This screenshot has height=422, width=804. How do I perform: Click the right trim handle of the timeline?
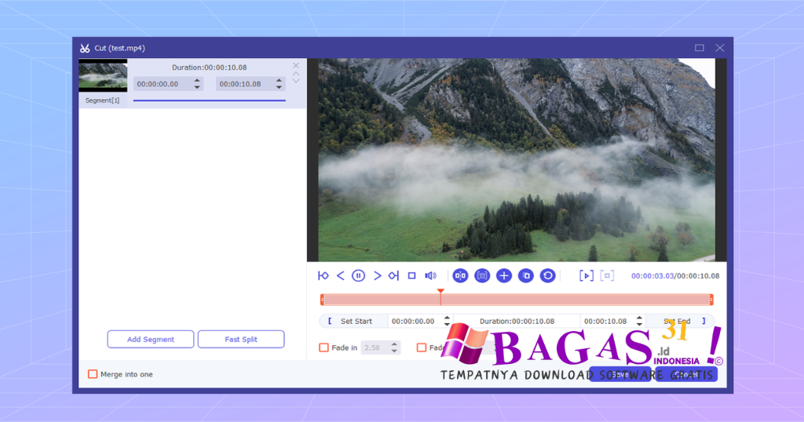711,300
